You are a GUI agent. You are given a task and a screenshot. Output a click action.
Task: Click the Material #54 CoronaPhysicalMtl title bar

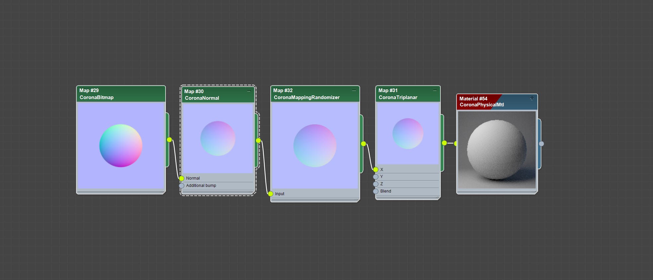pos(497,102)
